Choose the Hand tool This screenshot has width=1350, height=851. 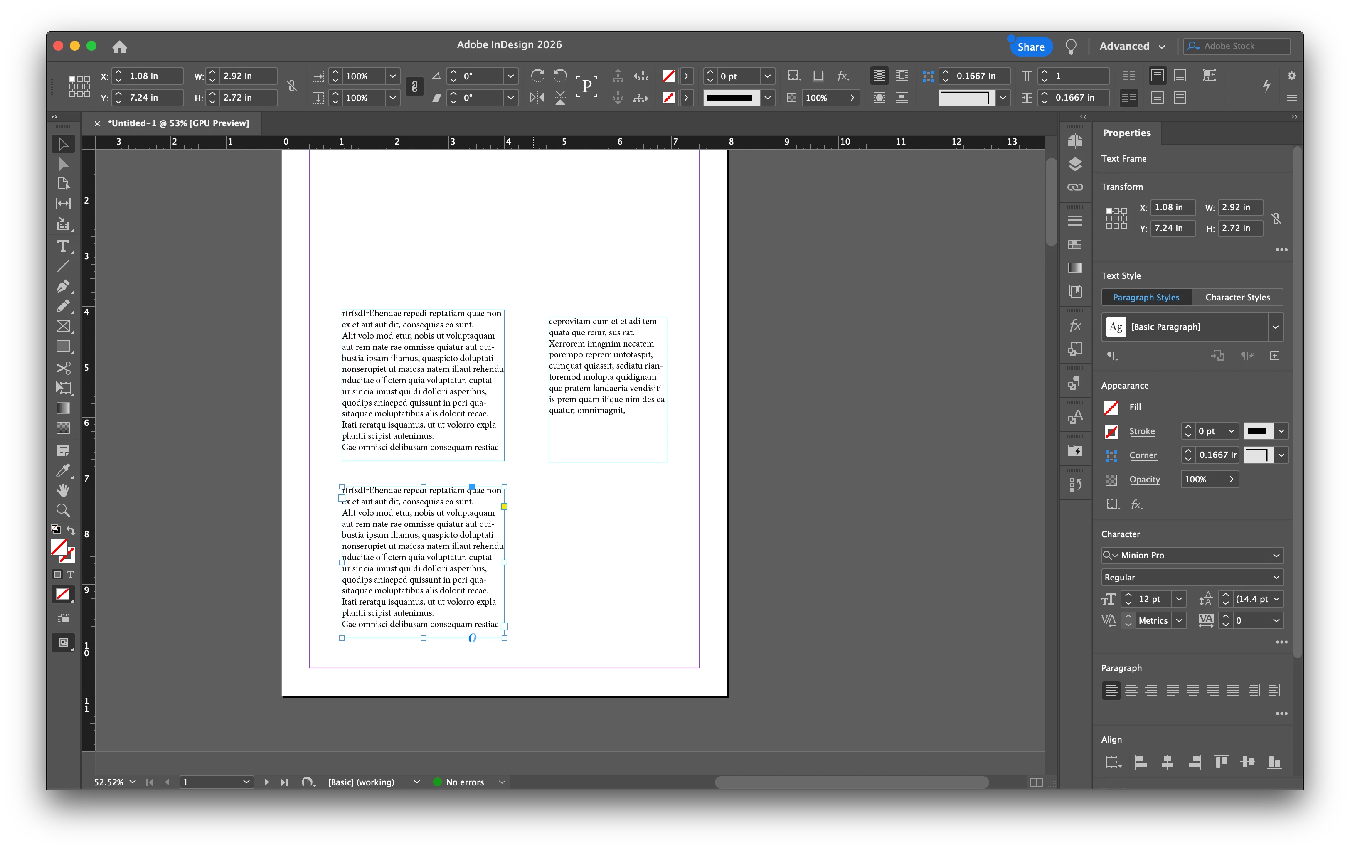pyautogui.click(x=63, y=490)
